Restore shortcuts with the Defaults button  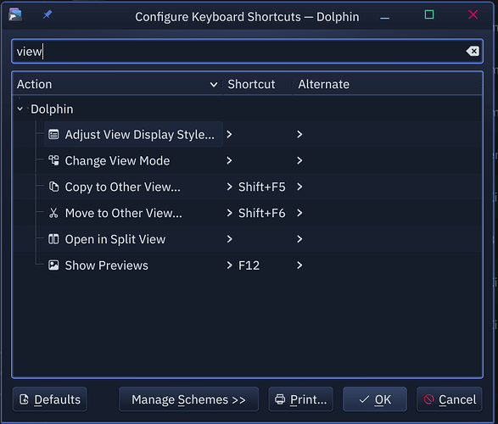click(x=50, y=399)
